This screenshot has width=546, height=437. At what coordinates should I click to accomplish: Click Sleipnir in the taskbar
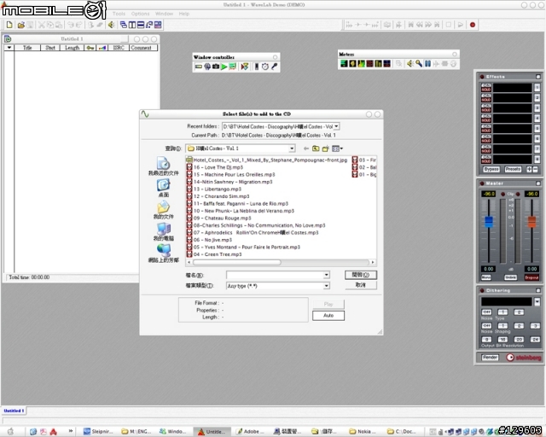click(x=99, y=431)
